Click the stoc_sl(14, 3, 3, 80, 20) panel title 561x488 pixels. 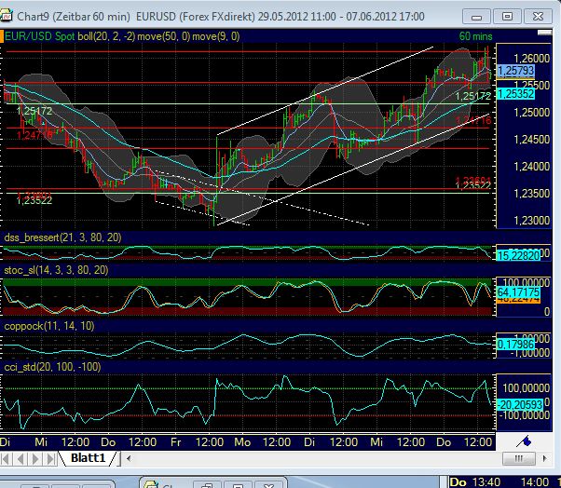56,270
